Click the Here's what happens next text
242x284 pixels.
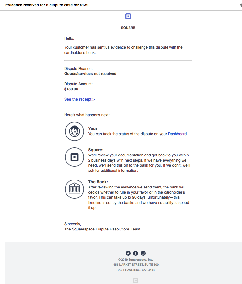click(x=87, y=115)
